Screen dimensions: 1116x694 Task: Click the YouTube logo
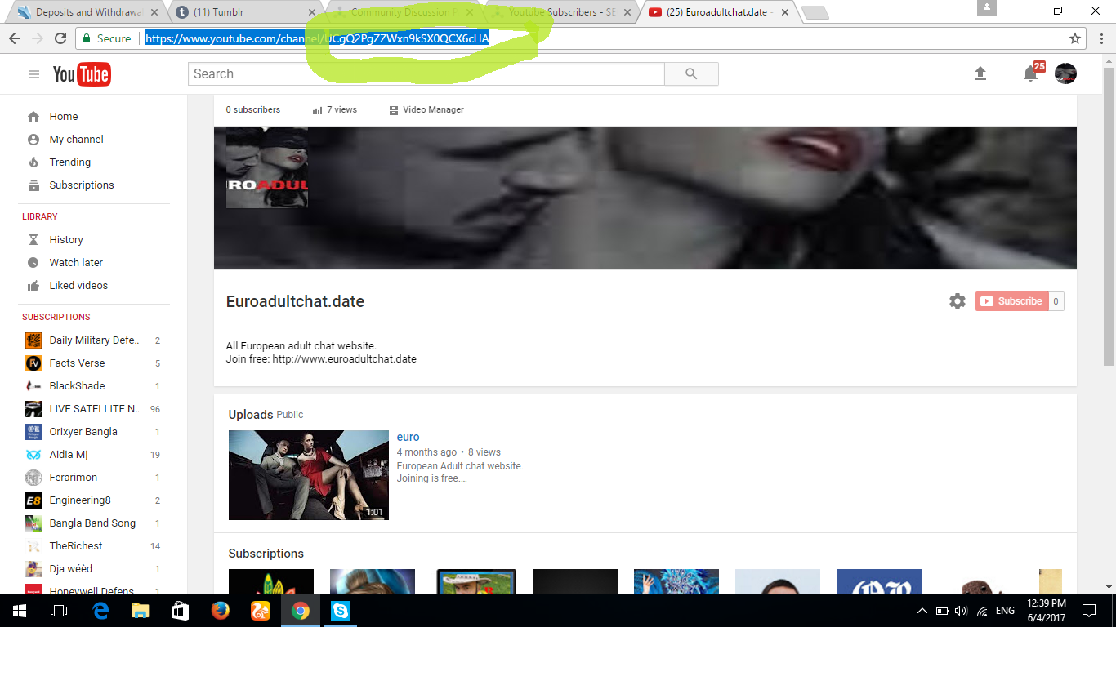point(82,74)
